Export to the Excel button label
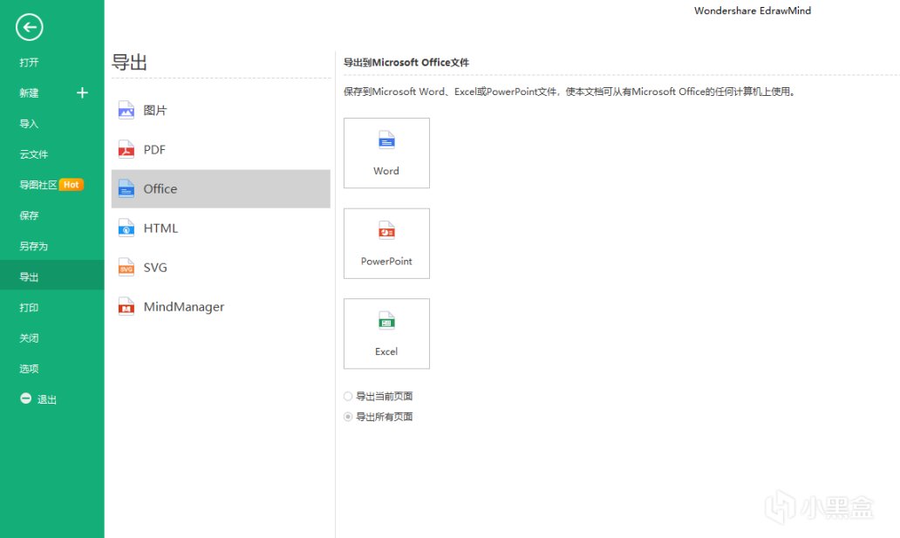The height and width of the screenshot is (538, 900). (x=386, y=351)
